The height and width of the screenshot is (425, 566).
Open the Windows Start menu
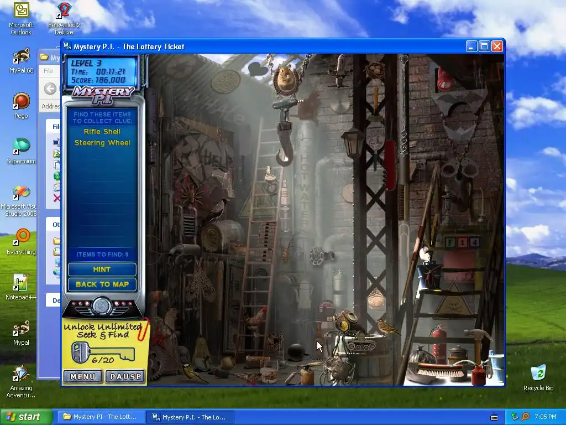pyautogui.click(x=26, y=417)
